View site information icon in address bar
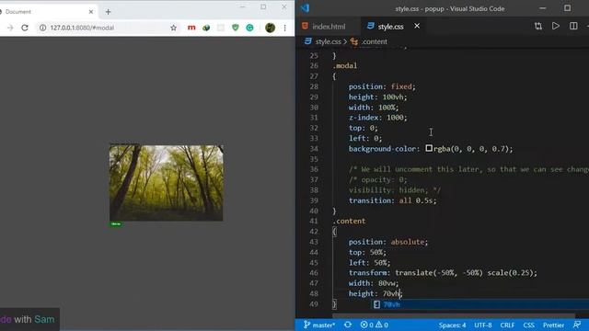The image size is (589, 331). coord(43,28)
